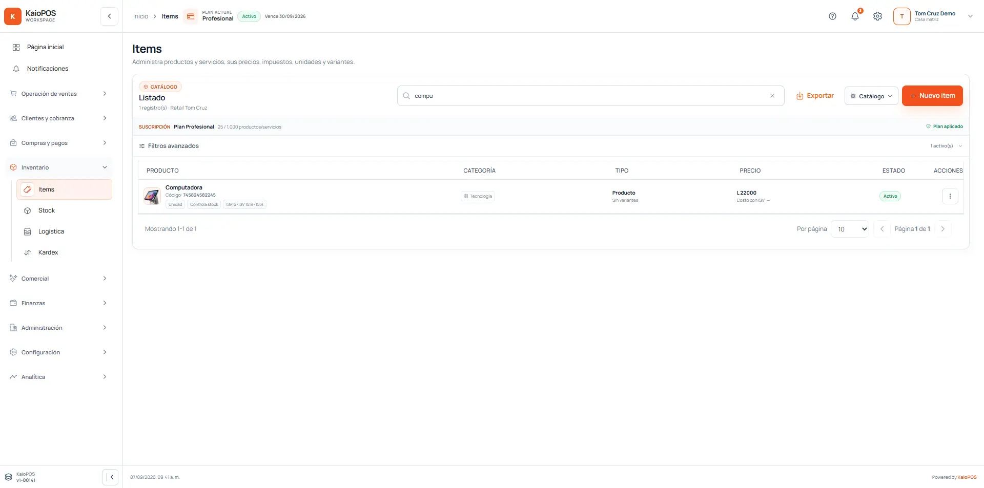Click the PRECIO column header
984x488 pixels.
[750, 171]
